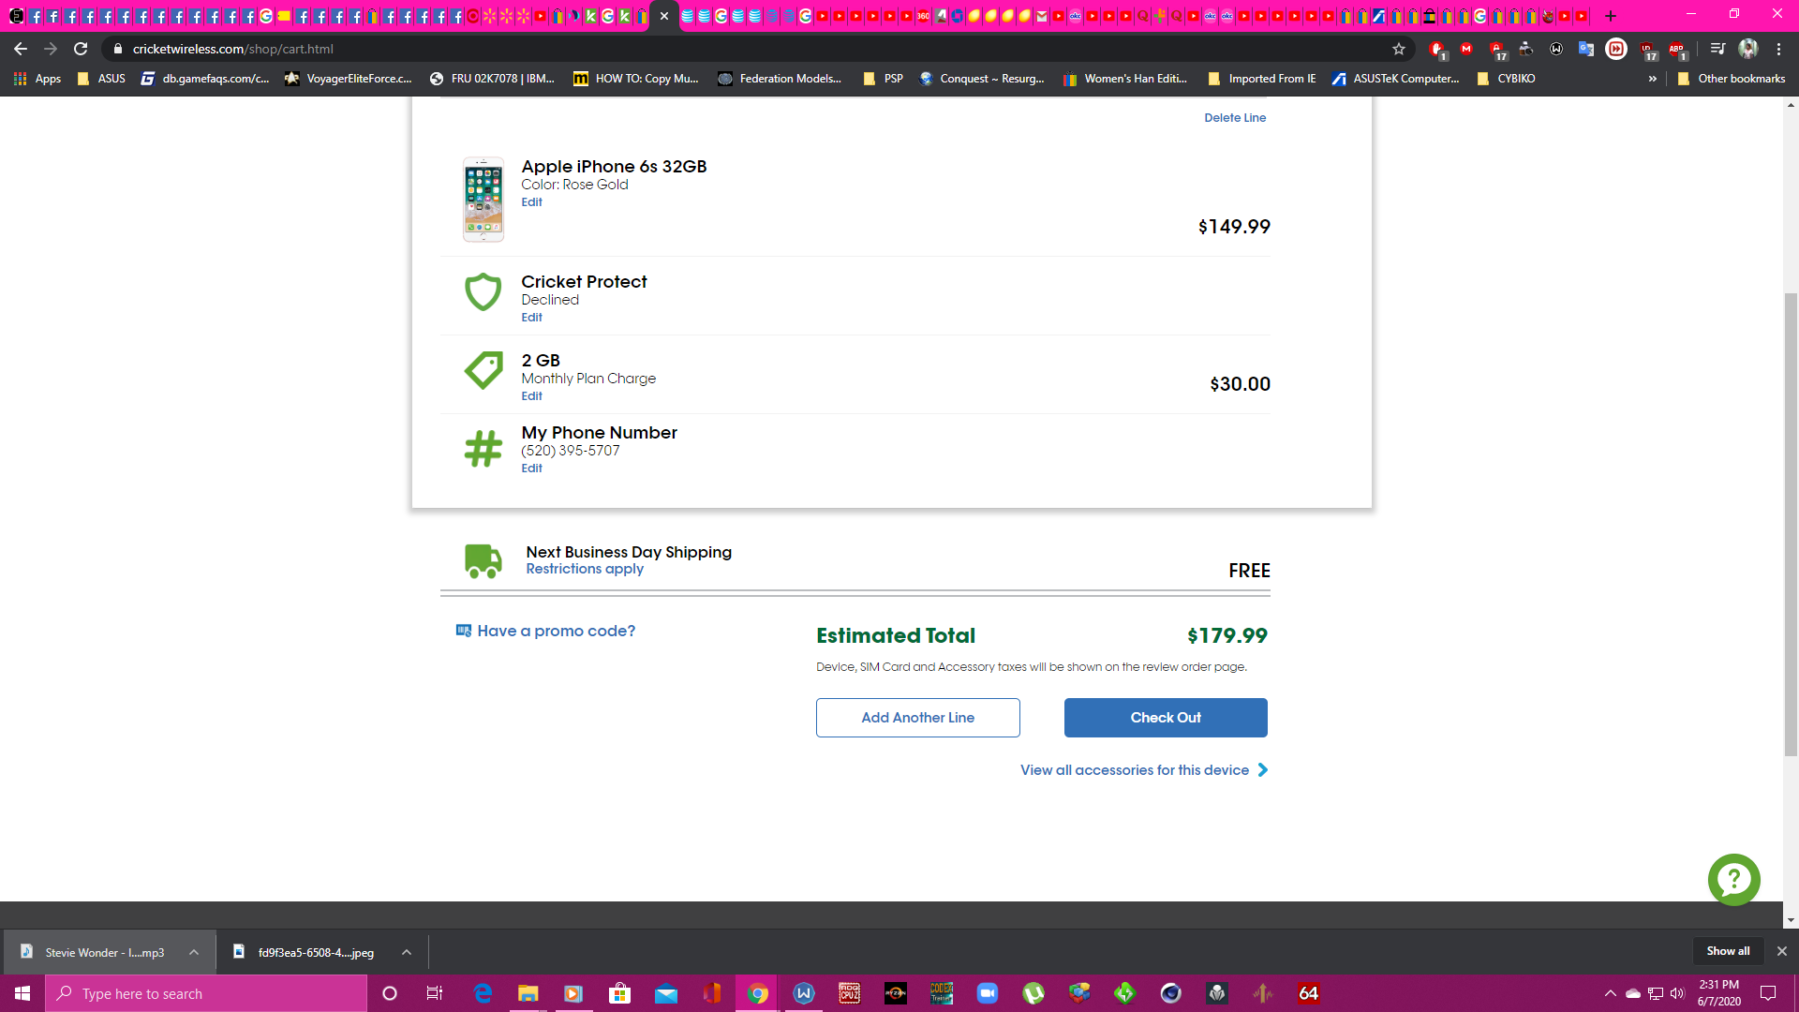Click the green shipping truck icon
The width and height of the screenshot is (1799, 1012).
click(483, 560)
